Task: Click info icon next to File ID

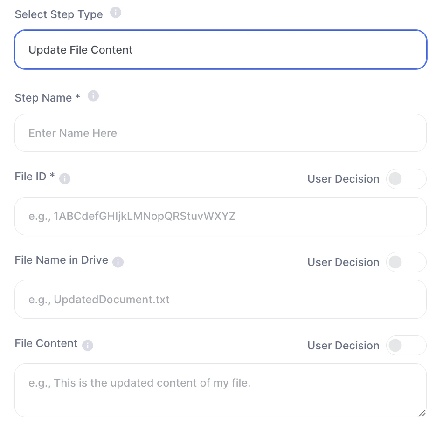Action: [x=65, y=178]
